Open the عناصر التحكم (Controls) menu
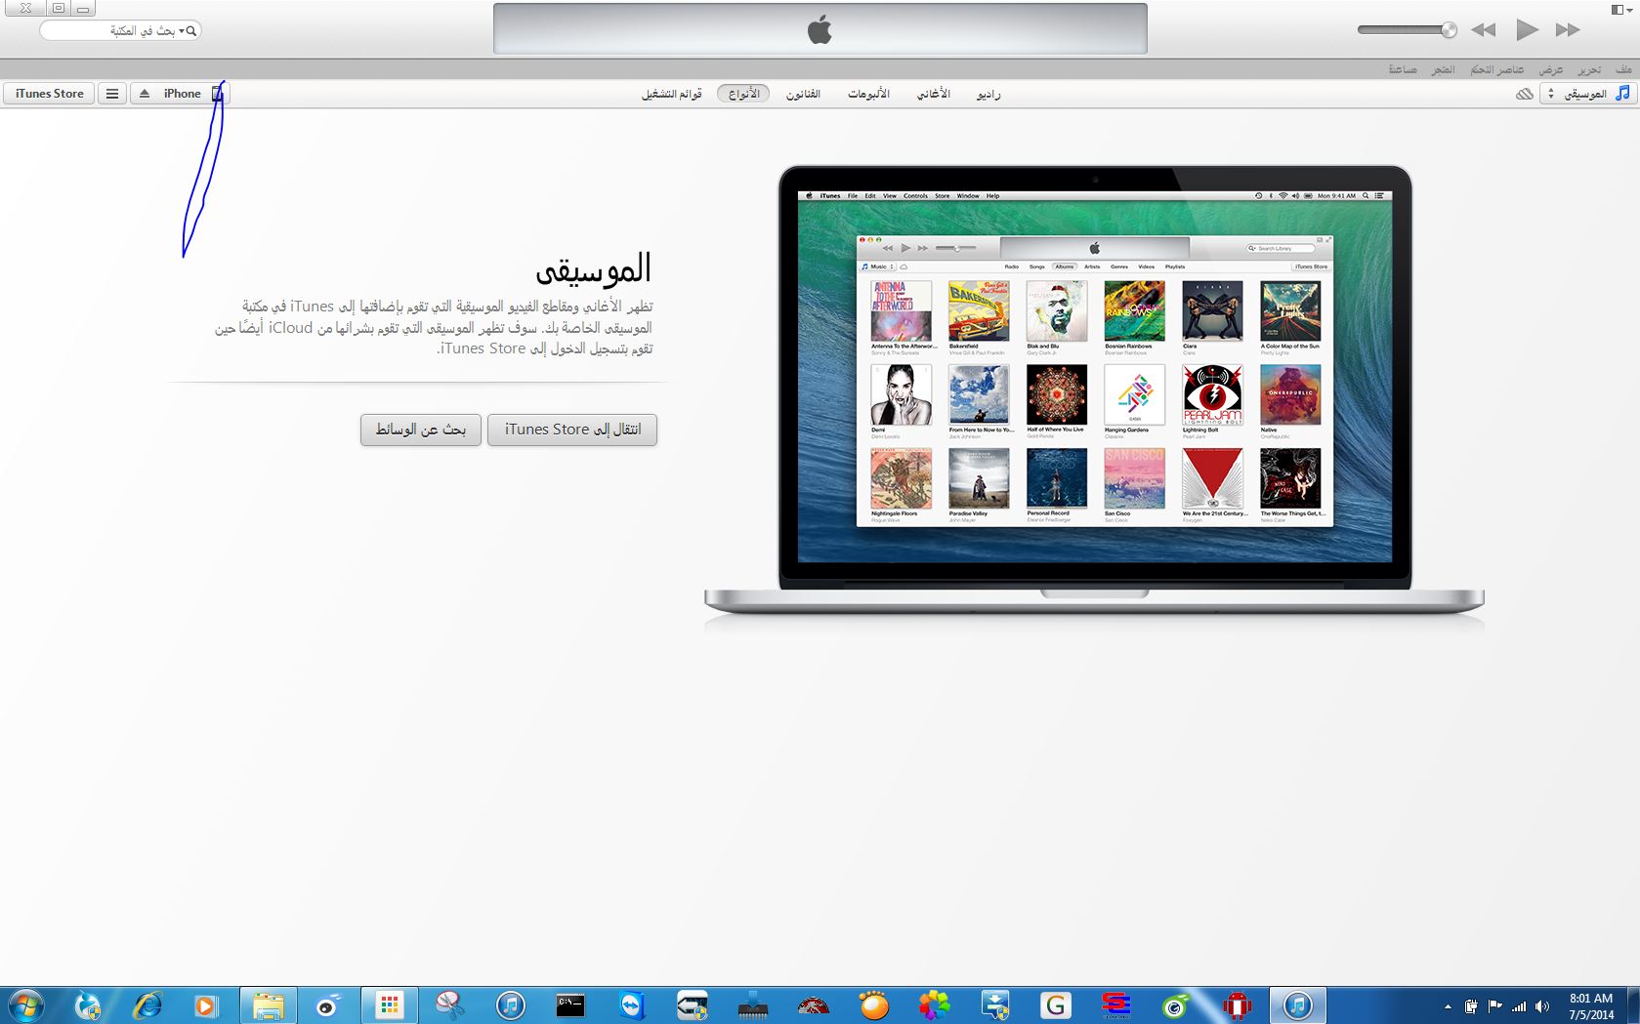The height and width of the screenshot is (1024, 1640). pyautogui.click(x=1497, y=69)
